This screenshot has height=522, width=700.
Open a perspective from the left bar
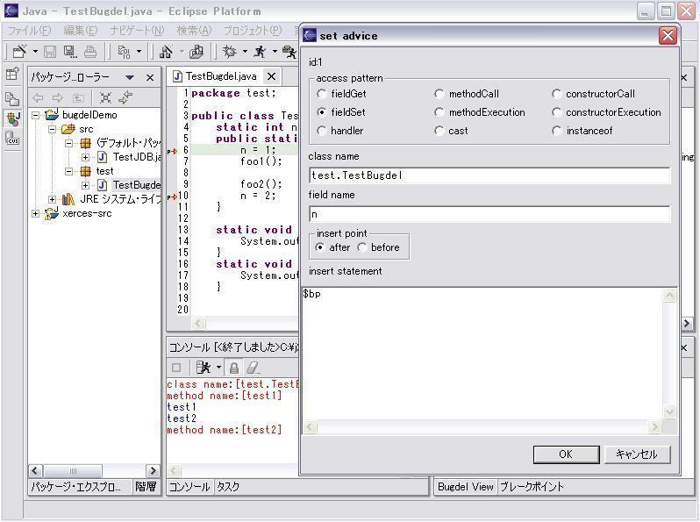pyautogui.click(x=12, y=74)
